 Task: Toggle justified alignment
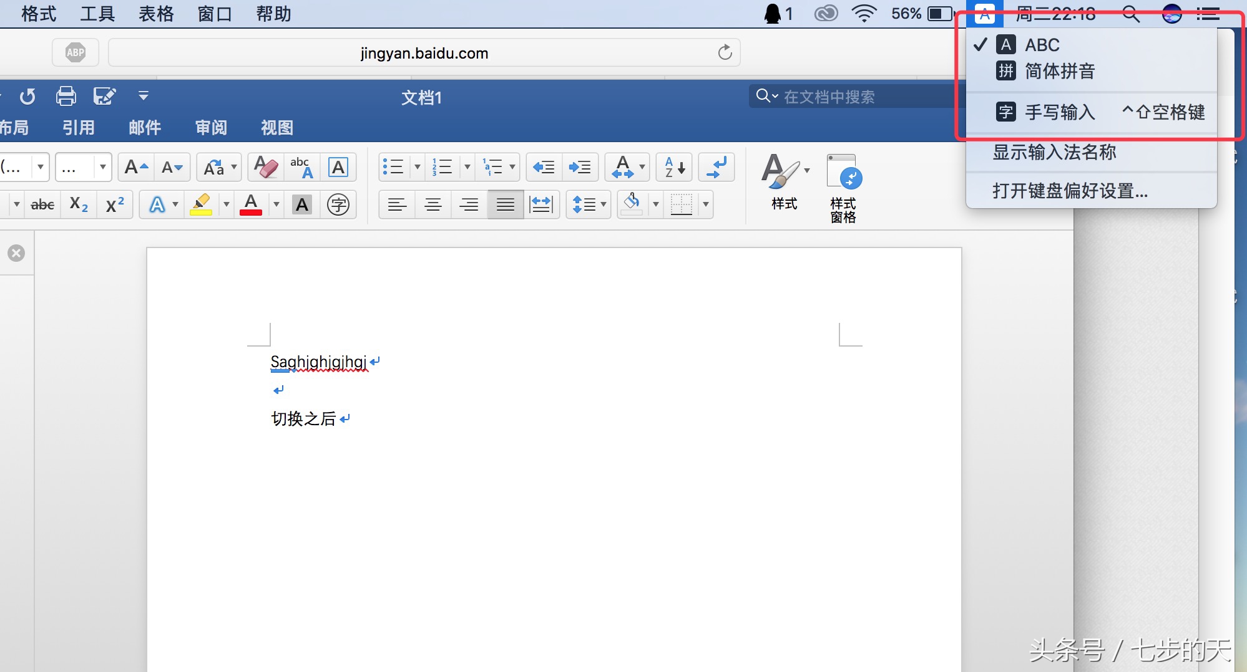coord(506,204)
